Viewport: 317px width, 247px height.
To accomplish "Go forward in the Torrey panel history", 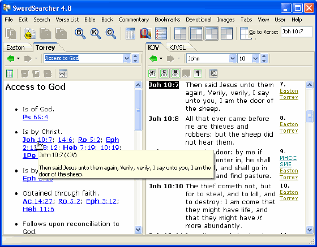I will point(28,59).
